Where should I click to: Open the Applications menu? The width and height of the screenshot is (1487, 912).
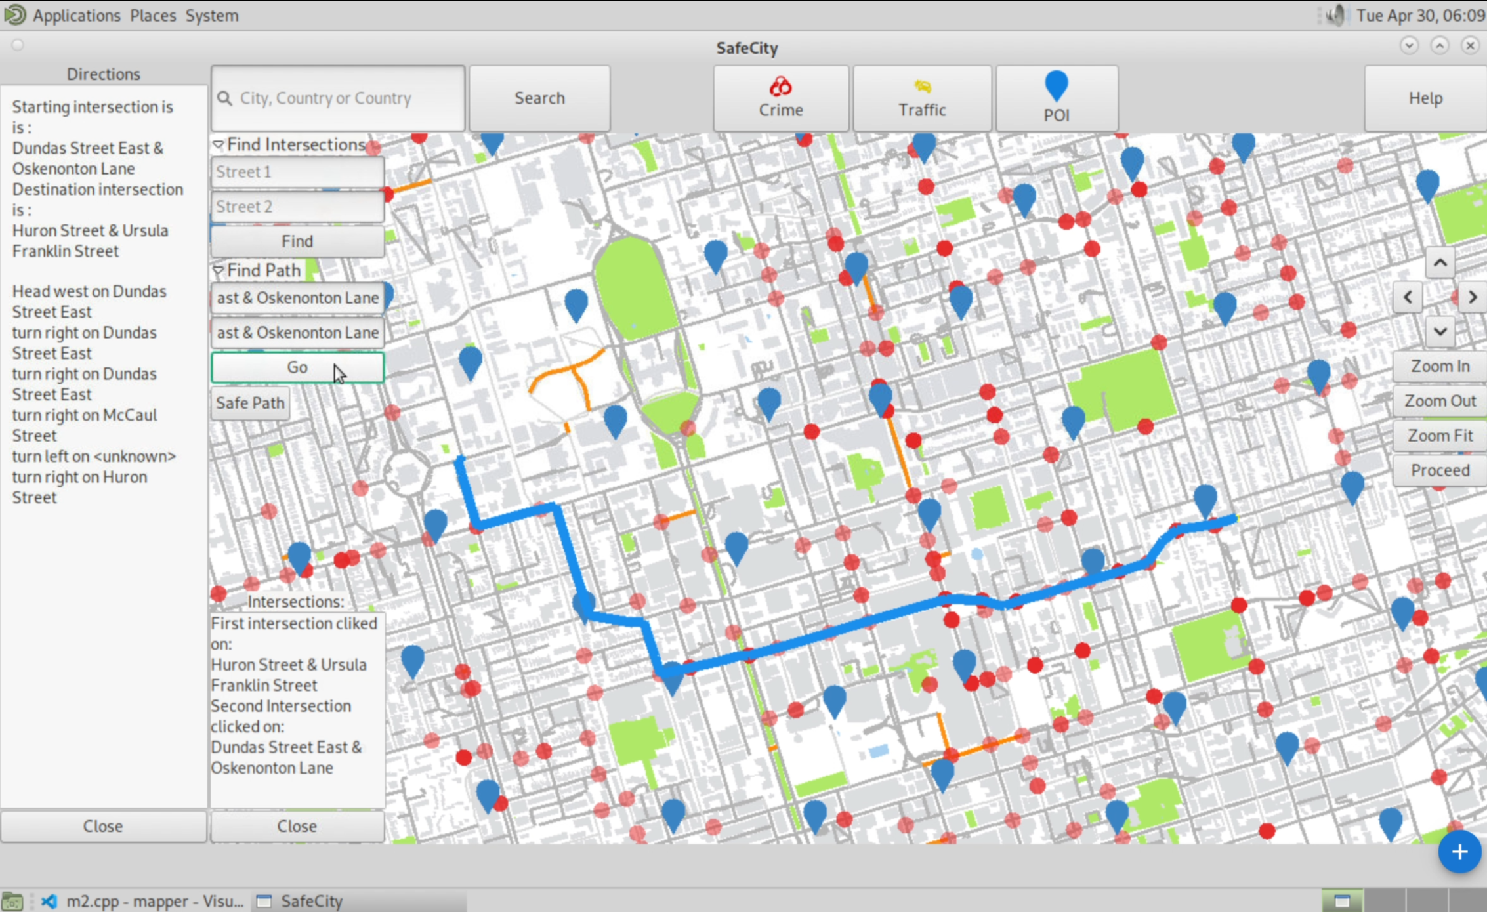pyautogui.click(x=77, y=15)
